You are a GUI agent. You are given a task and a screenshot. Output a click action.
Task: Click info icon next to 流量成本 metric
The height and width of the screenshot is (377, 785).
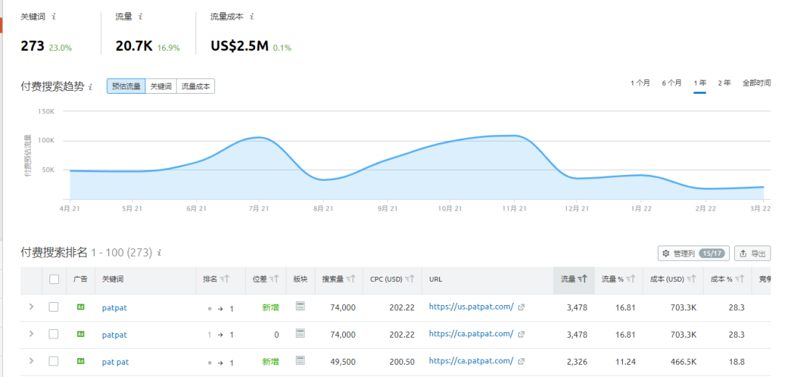coord(252,16)
